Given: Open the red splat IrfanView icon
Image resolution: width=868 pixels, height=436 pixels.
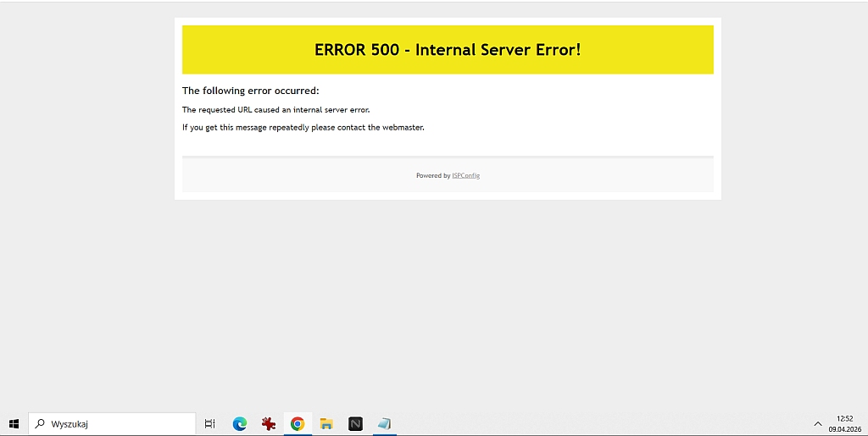Looking at the screenshot, I should click(x=269, y=423).
